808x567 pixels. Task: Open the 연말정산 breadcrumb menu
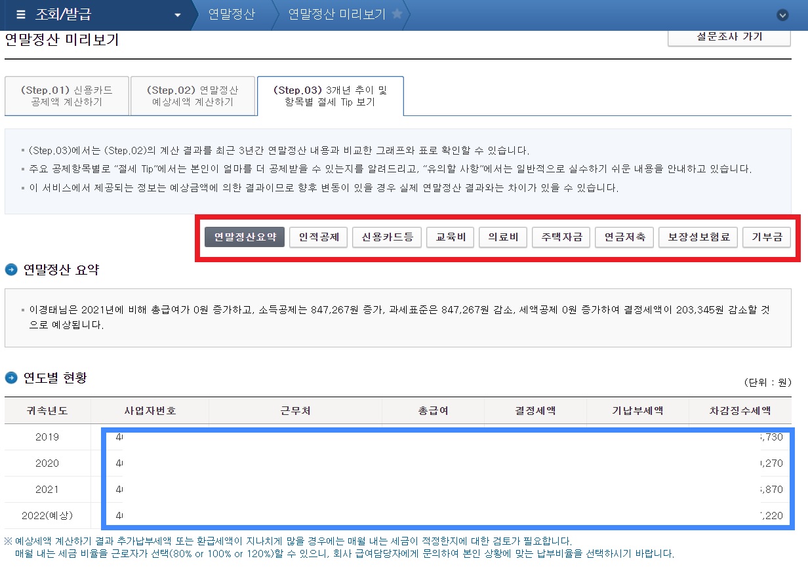coord(231,14)
